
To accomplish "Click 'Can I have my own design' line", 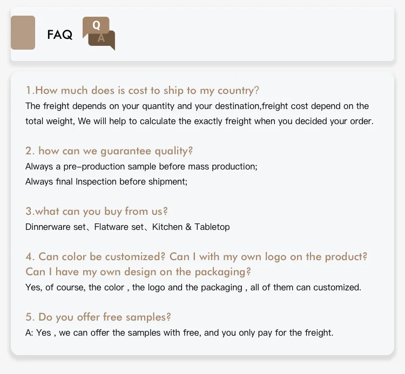I will (138, 271).
